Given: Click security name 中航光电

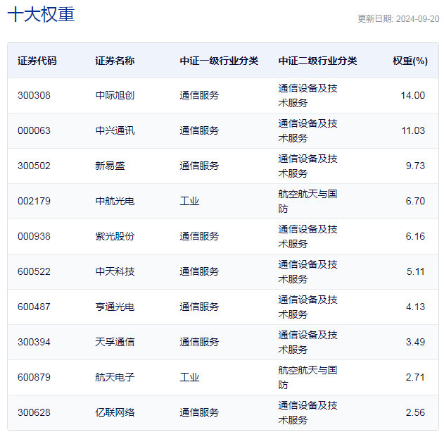Looking at the screenshot, I should (115, 201).
